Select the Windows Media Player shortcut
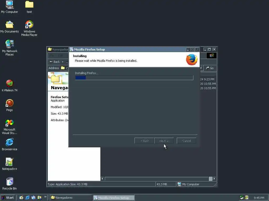269x201 pixels. click(29, 28)
